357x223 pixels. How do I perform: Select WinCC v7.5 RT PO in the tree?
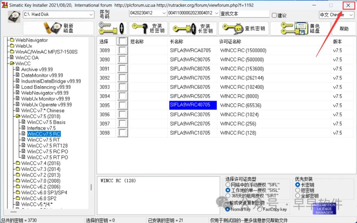click(x=48, y=157)
